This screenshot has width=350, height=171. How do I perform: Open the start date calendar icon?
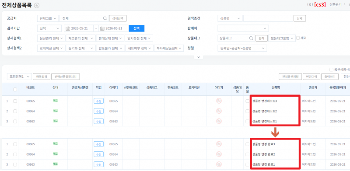pyautogui.click(x=68, y=28)
